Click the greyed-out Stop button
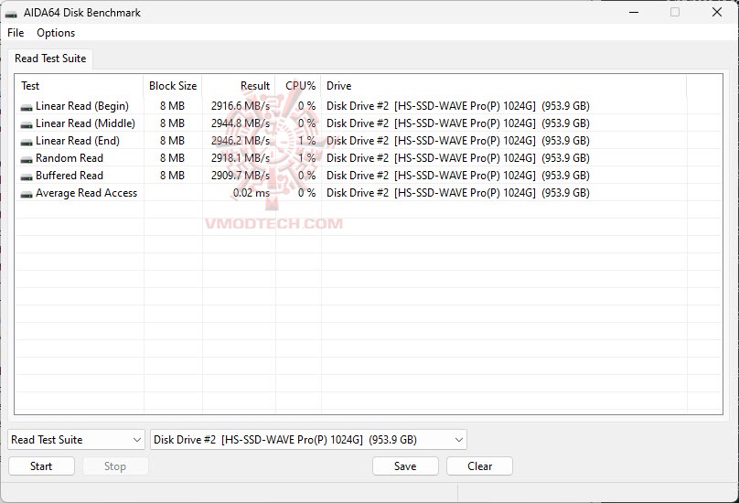 pyautogui.click(x=115, y=466)
